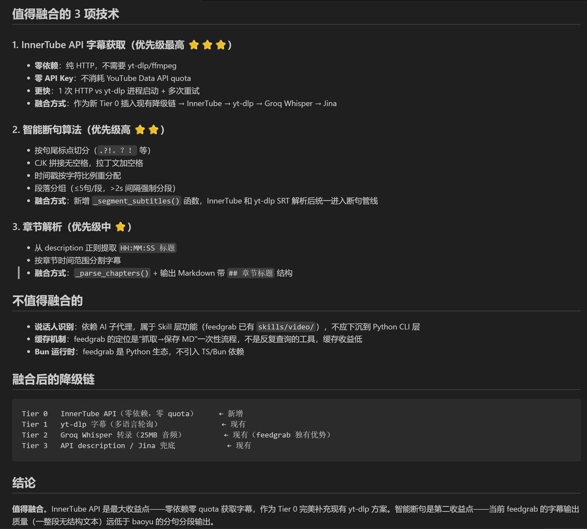587x529 pixels.
Task: Click the bullet starting '零 API Key'
Action: tap(113, 78)
